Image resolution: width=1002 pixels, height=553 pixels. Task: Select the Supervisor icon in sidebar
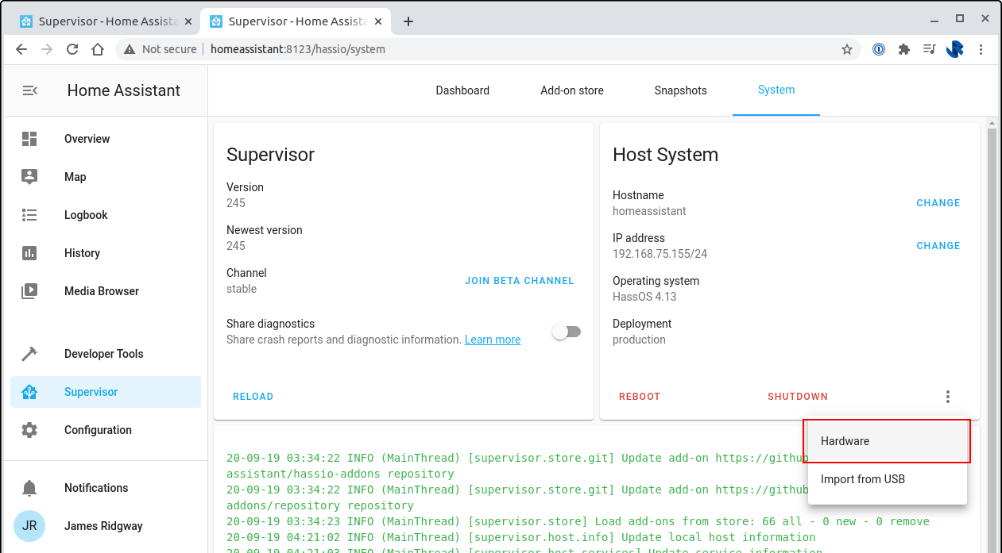(29, 392)
